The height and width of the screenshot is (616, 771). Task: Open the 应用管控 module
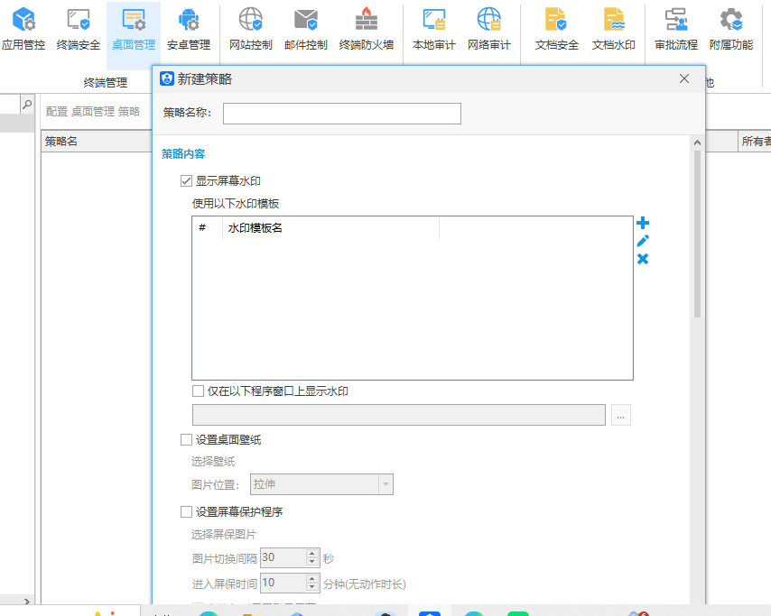[x=23, y=27]
